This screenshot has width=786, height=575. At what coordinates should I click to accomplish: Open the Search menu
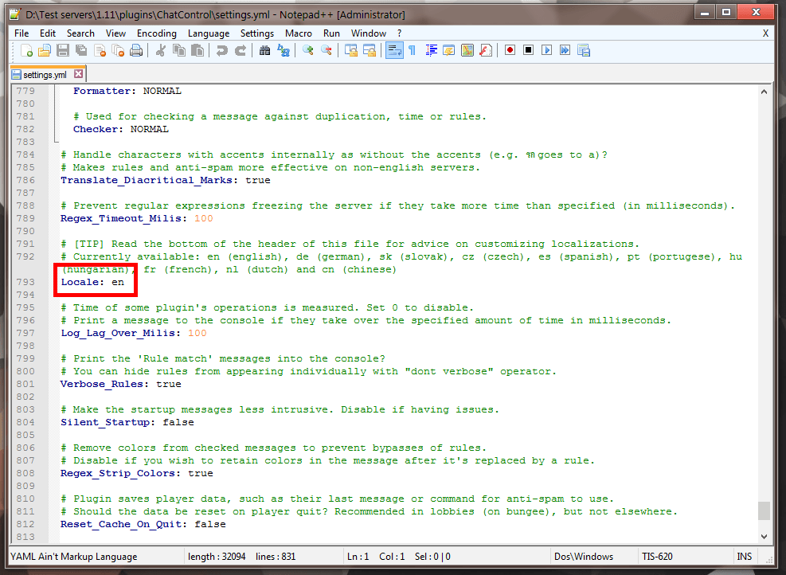coord(80,33)
